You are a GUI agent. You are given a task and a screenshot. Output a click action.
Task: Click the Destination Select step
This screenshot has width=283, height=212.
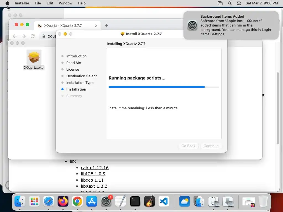tap(82, 76)
